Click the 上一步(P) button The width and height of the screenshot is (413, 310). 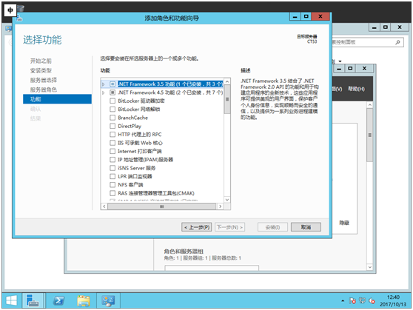click(x=196, y=227)
